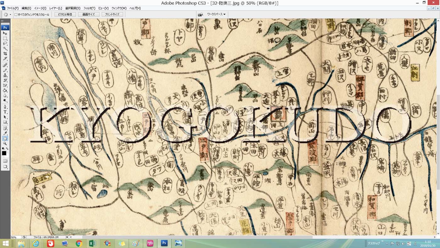The width and height of the screenshot is (440, 248).
Task: Restore the document window (inner restore button)
Action: (x=433, y=8)
